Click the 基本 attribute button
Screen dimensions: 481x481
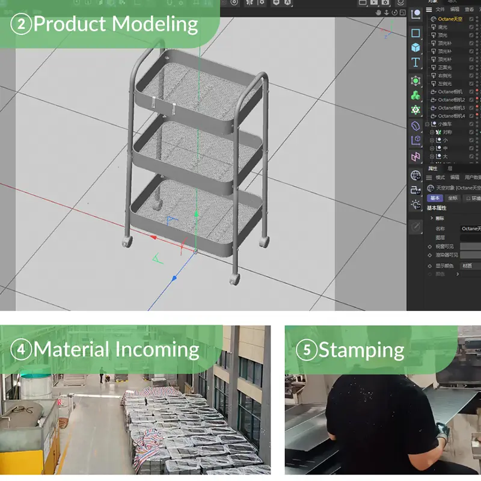pos(435,198)
